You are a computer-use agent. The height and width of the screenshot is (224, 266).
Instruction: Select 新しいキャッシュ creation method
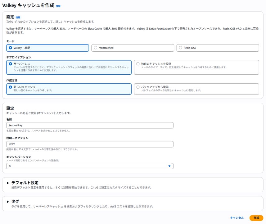tap(69, 89)
